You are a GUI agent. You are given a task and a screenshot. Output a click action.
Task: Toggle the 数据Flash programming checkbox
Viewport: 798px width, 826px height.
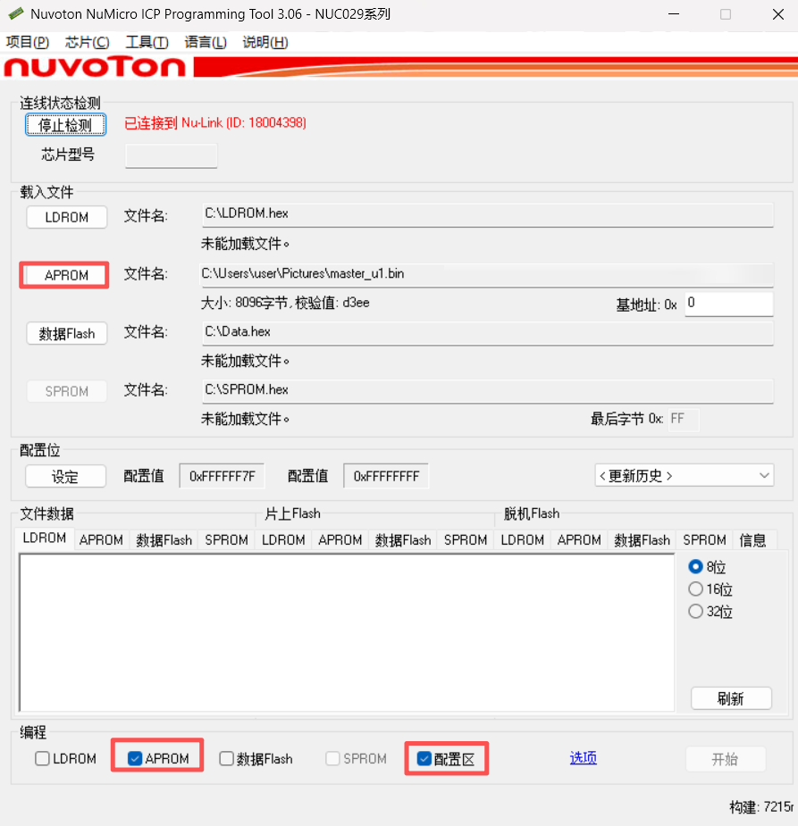point(227,759)
